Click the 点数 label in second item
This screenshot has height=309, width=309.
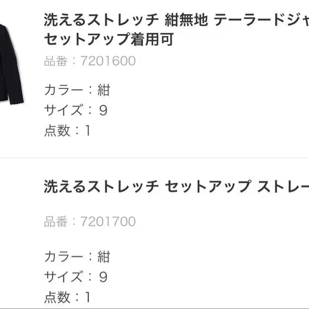coord(57,297)
